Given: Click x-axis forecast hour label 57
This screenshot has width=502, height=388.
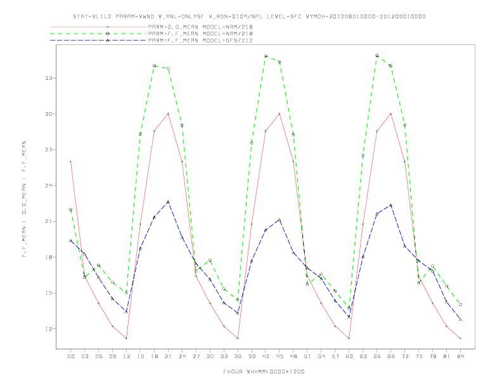Looking at the screenshot, I should (335, 356).
